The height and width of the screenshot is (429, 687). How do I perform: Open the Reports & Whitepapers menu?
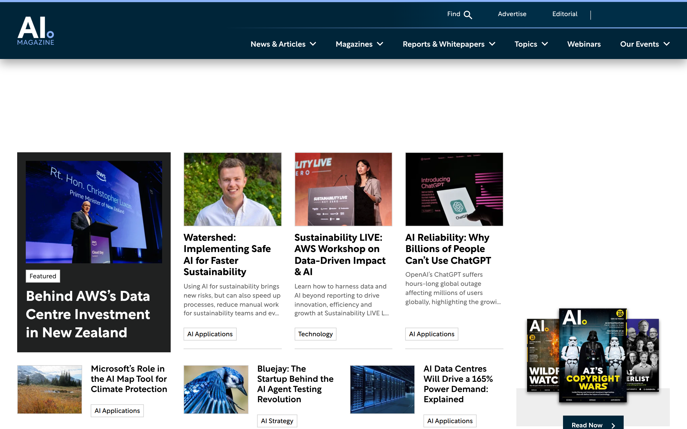pos(443,44)
